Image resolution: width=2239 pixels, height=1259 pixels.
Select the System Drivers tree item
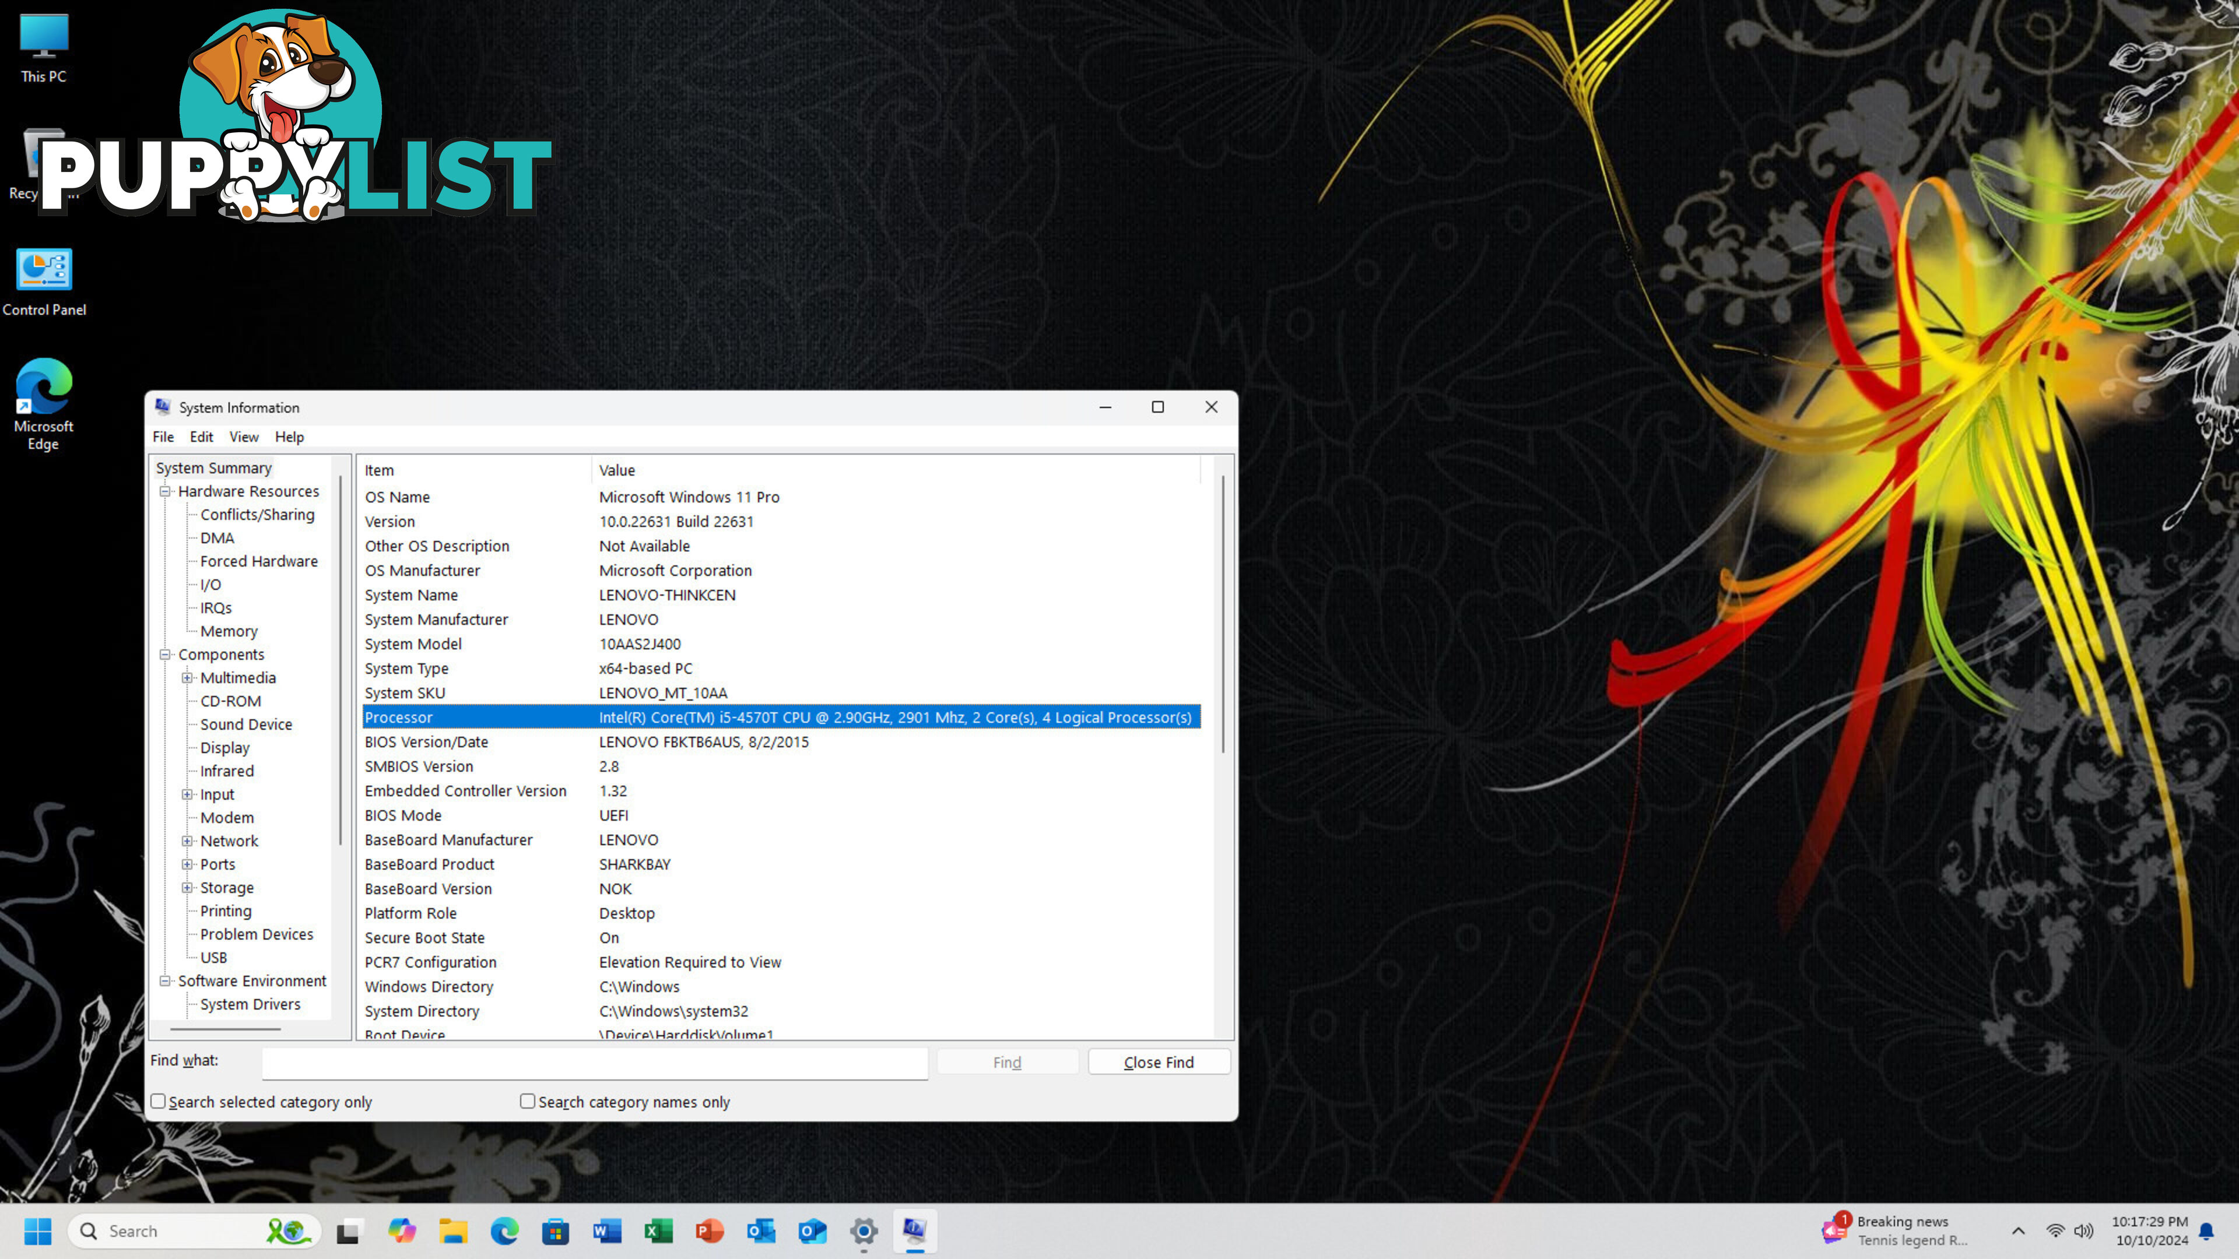(x=250, y=1004)
